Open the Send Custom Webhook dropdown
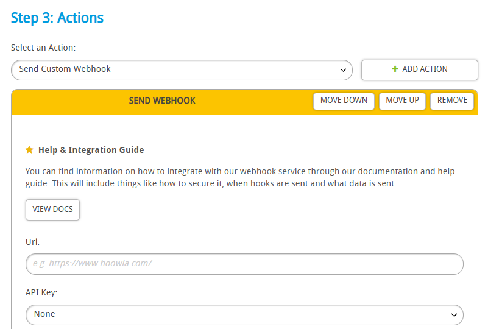The image size is (488, 329). (x=182, y=70)
